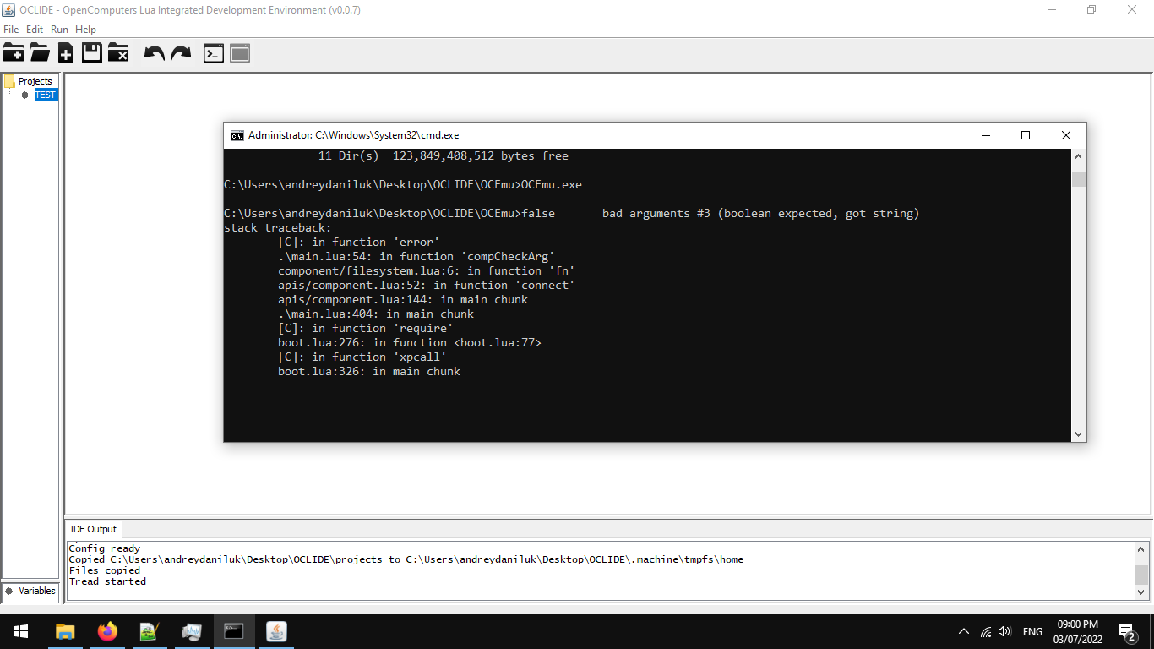Viewport: 1154px width, 649px height.
Task: Click the main editor area
Action: coord(607,293)
